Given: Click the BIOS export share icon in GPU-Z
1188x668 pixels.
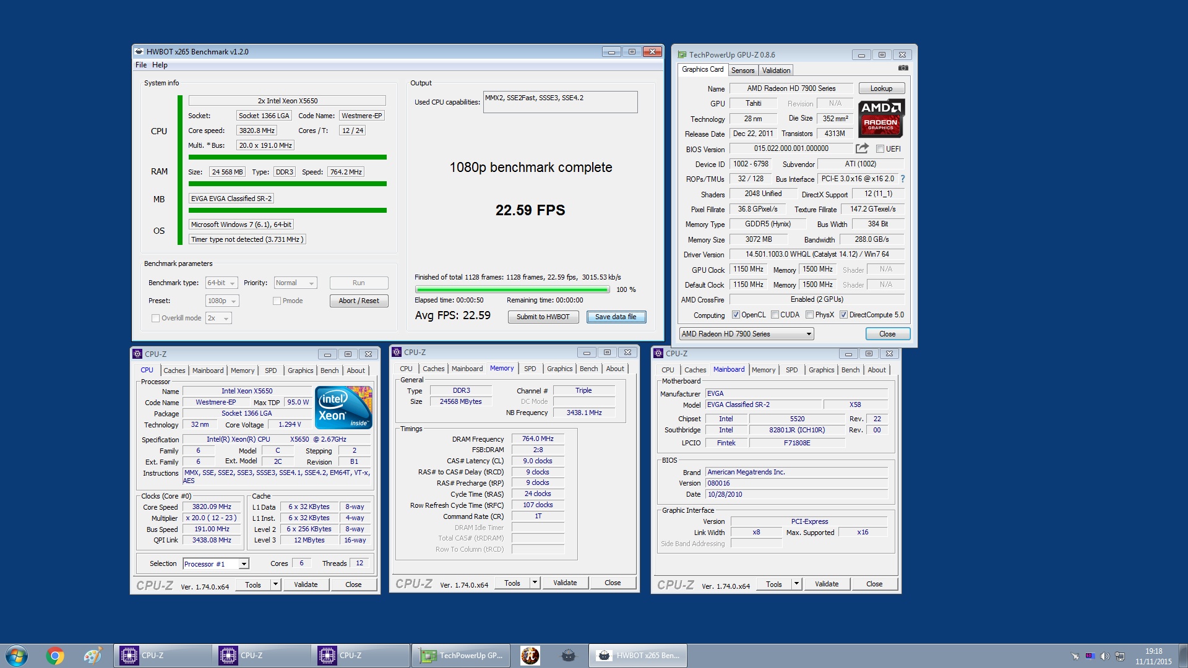Looking at the screenshot, I should (x=862, y=148).
